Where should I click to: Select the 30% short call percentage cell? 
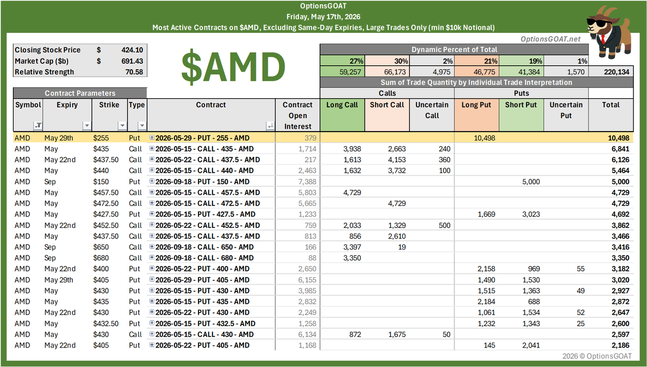(x=387, y=60)
